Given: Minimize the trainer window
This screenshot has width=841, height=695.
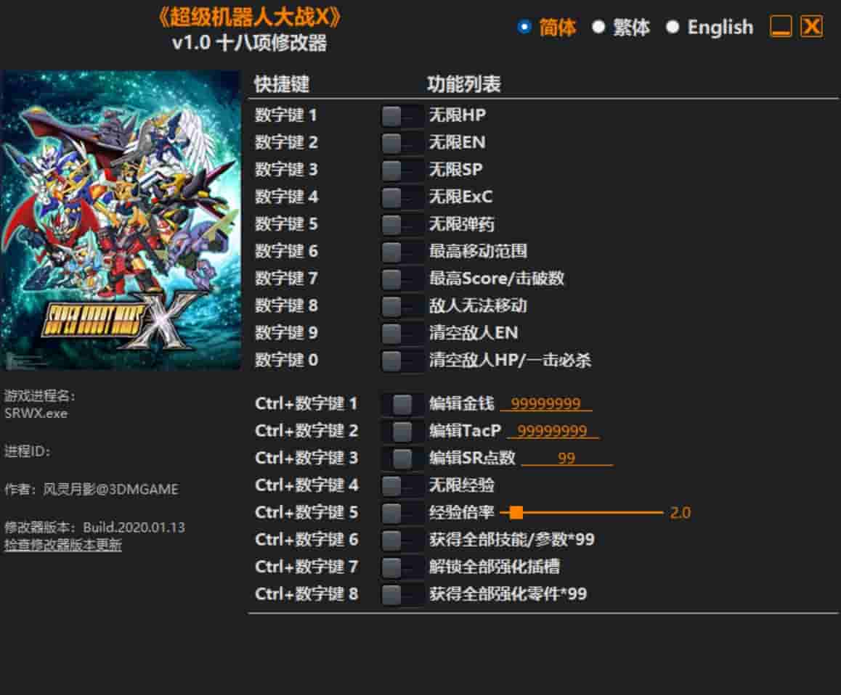Looking at the screenshot, I should point(781,28).
